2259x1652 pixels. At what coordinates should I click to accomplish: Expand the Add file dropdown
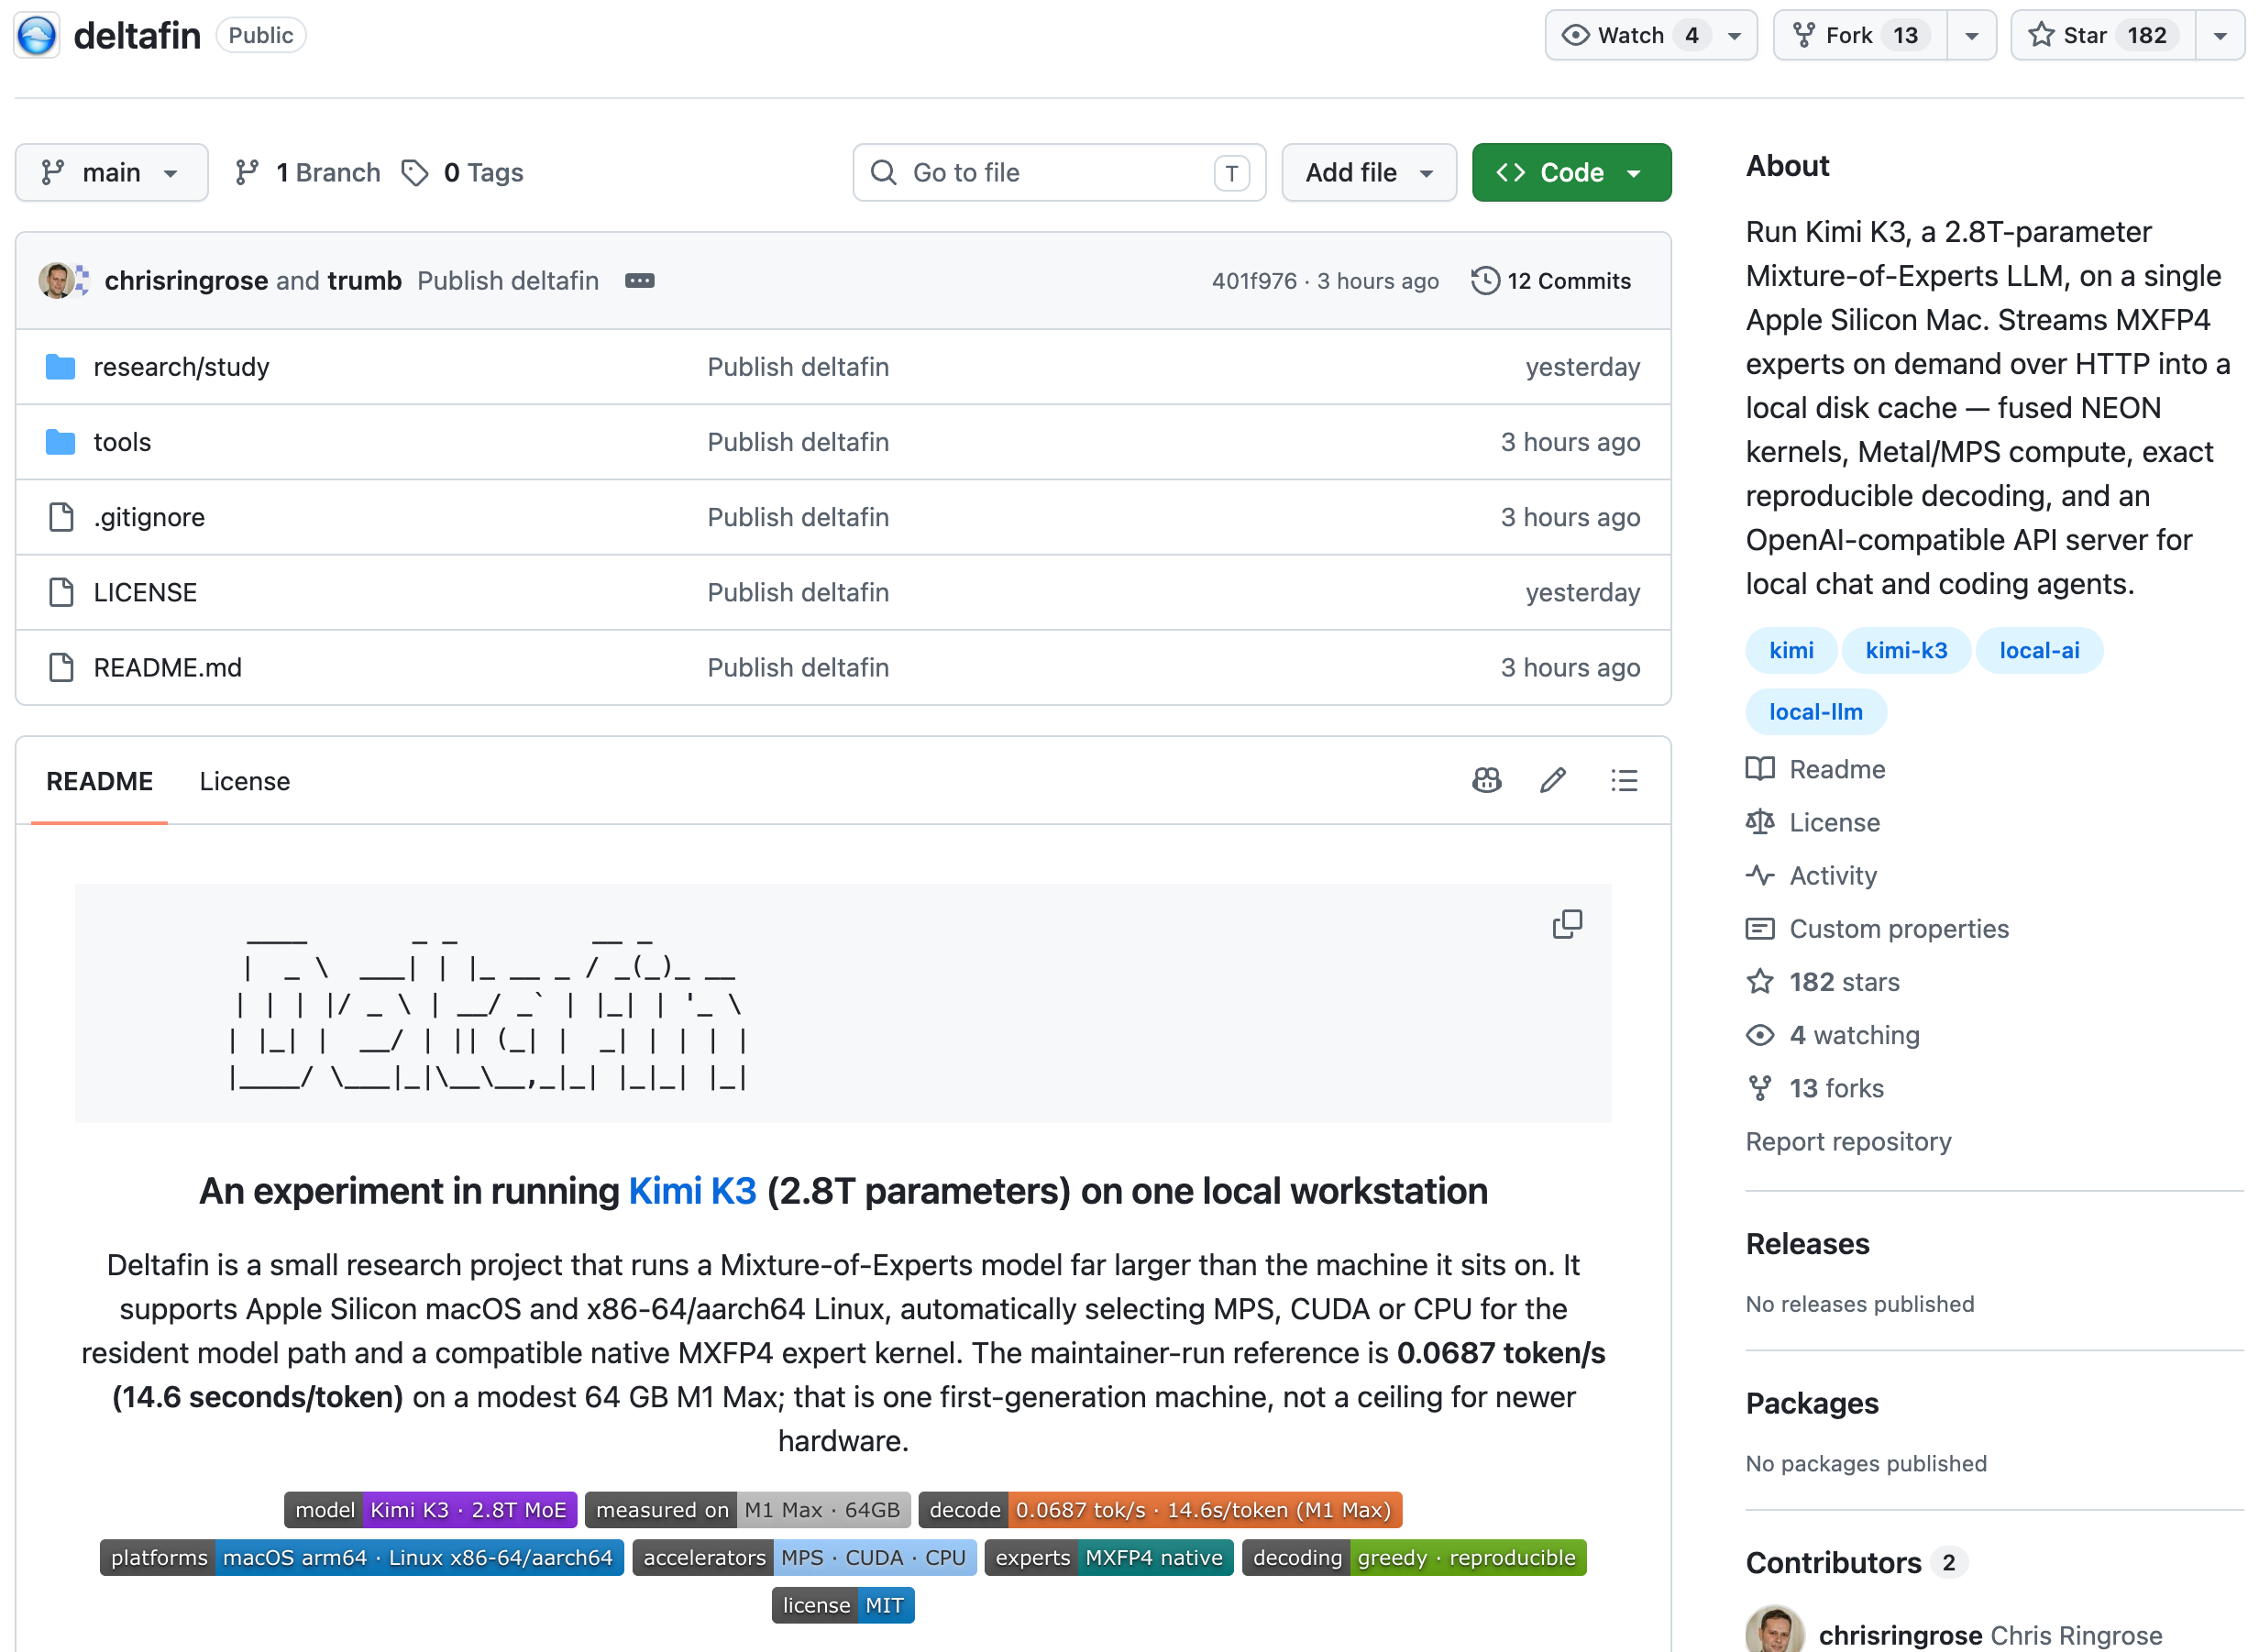click(1368, 172)
